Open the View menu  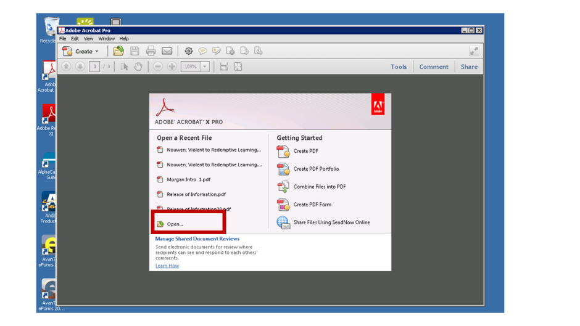point(88,38)
